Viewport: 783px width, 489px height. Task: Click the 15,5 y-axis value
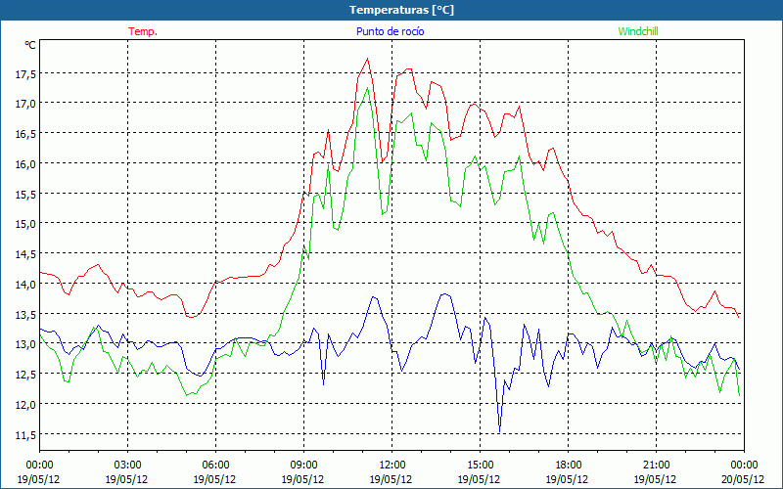coord(25,194)
